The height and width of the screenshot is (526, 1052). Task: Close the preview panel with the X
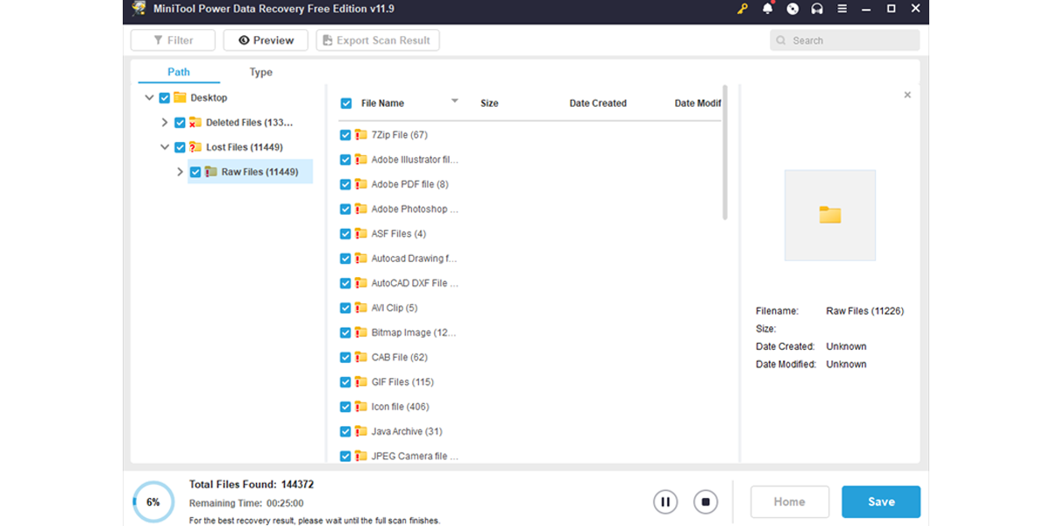pos(907,95)
